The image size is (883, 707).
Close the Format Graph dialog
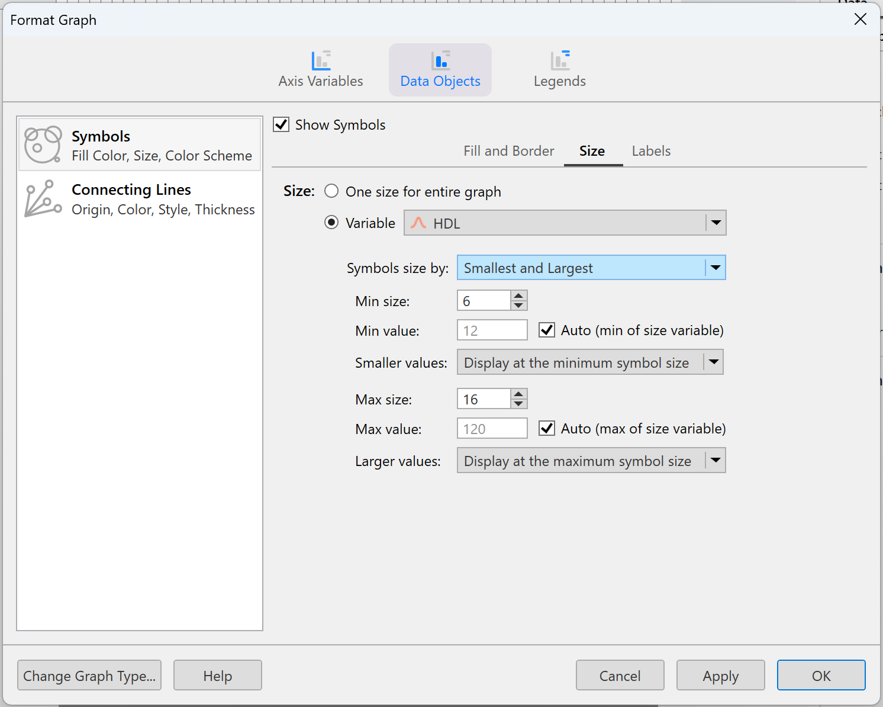pyautogui.click(x=861, y=19)
